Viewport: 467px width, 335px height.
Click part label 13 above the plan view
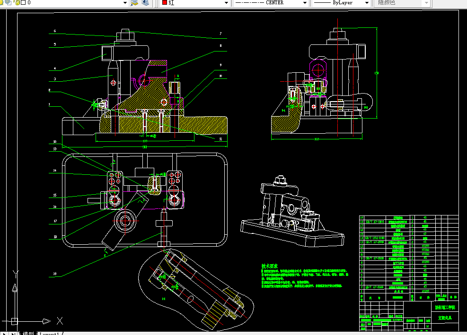pos(55,149)
